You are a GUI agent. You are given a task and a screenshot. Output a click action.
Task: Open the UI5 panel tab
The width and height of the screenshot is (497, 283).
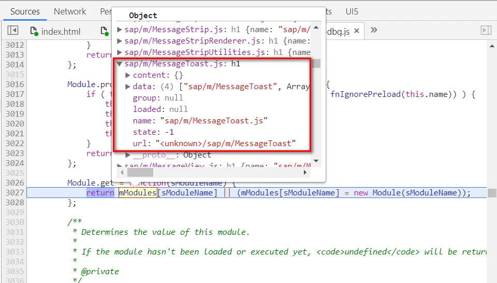click(352, 12)
